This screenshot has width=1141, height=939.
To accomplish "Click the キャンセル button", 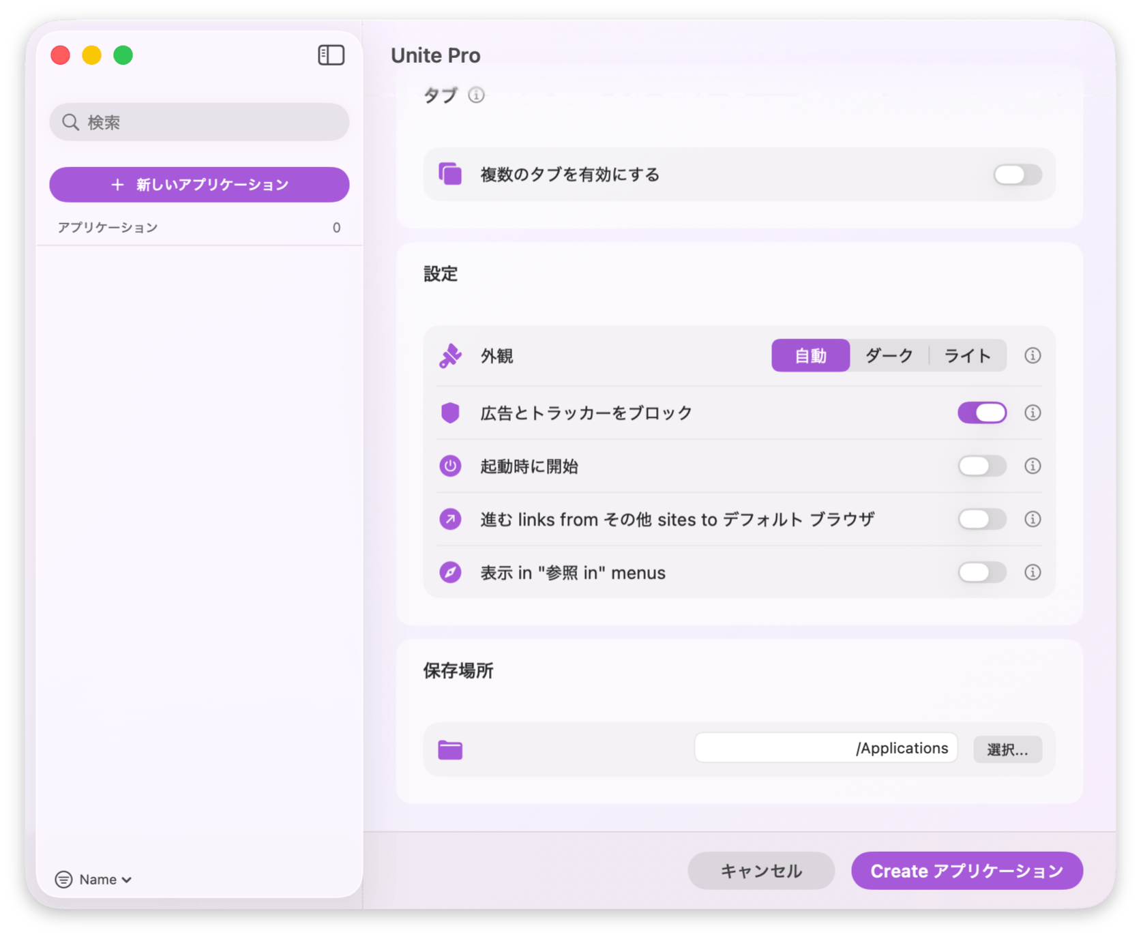I will click(x=760, y=871).
